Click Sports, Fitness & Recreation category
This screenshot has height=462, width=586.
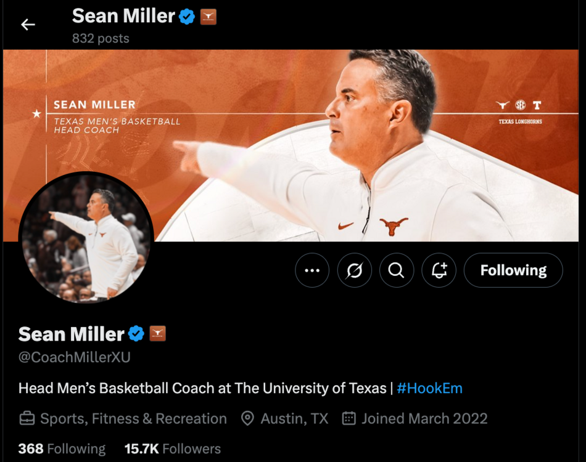133,419
